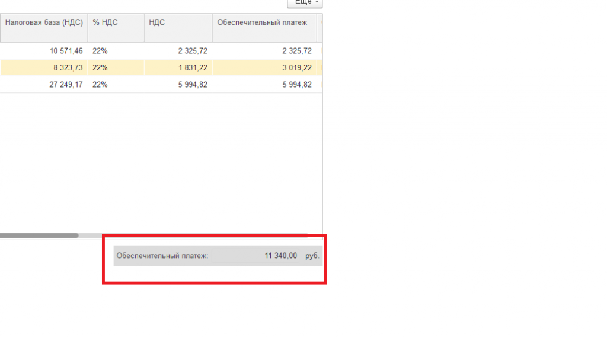Click the horizontal scrollbar thumb

click(39, 236)
